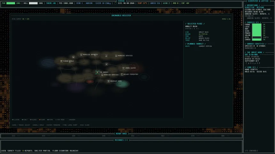Click the Ecosystem & Lattice panel title

coord(258,1)
